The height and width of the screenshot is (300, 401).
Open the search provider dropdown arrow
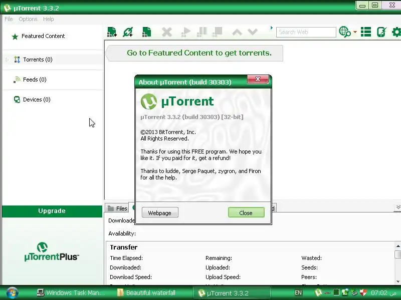[355, 32]
